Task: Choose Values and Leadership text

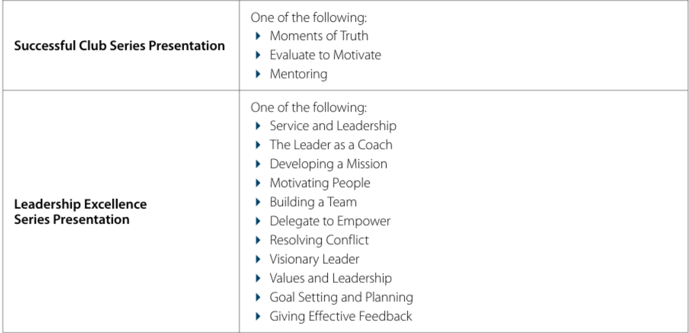Action: (330, 278)
